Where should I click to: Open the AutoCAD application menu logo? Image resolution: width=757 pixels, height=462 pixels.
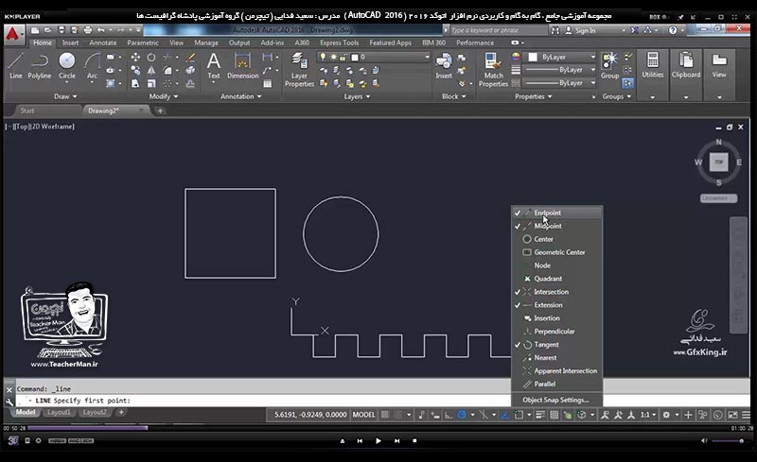tap(13, 35)
